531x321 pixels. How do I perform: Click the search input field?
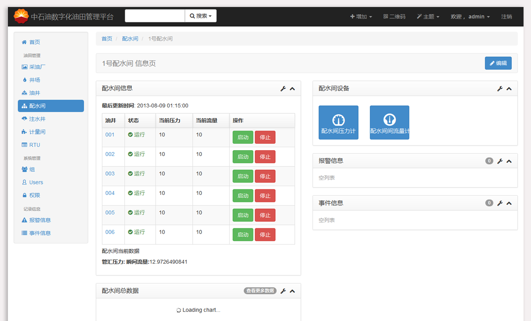(155, 16)
